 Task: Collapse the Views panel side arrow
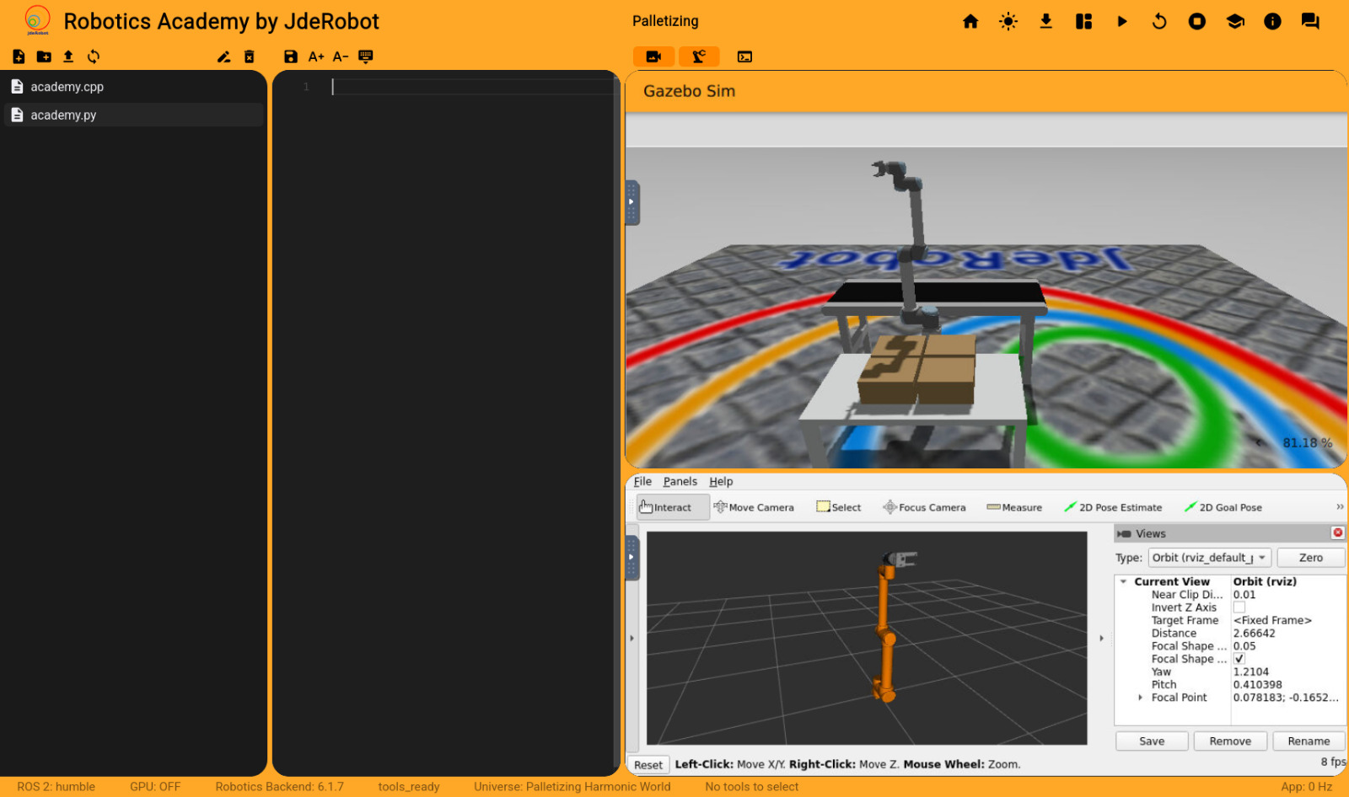(1102, 638)
